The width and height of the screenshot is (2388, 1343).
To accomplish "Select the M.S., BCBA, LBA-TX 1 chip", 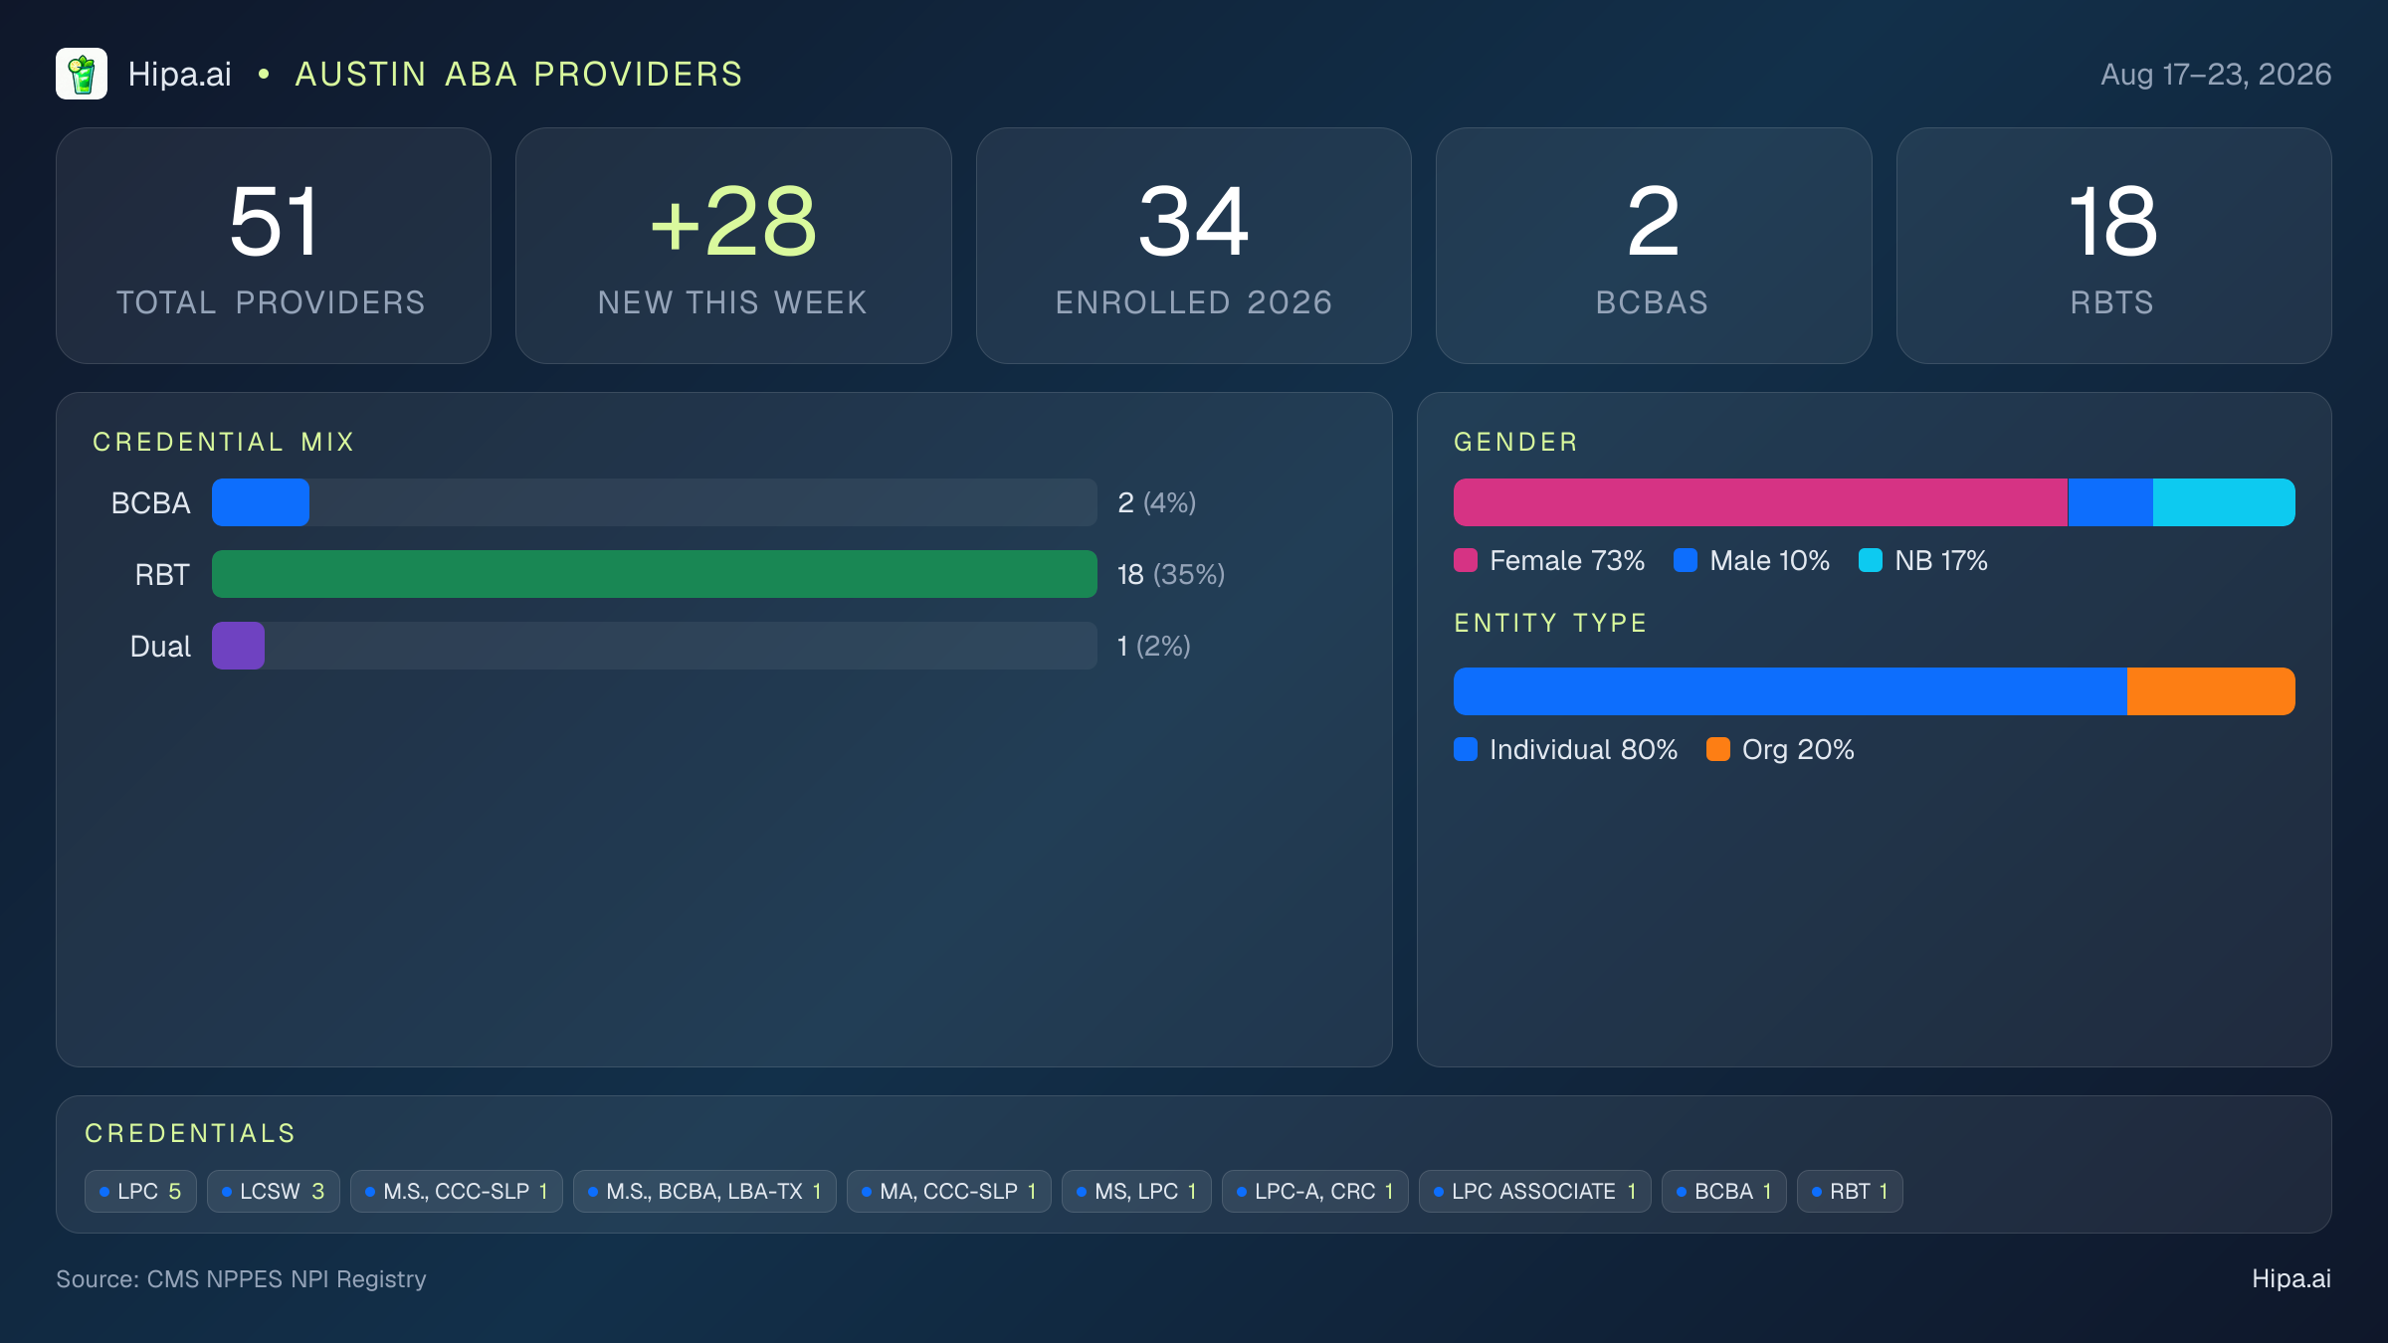I will (704, 1191).
